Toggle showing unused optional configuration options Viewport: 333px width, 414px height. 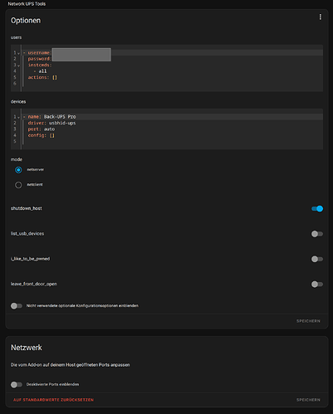coord(17,306)
